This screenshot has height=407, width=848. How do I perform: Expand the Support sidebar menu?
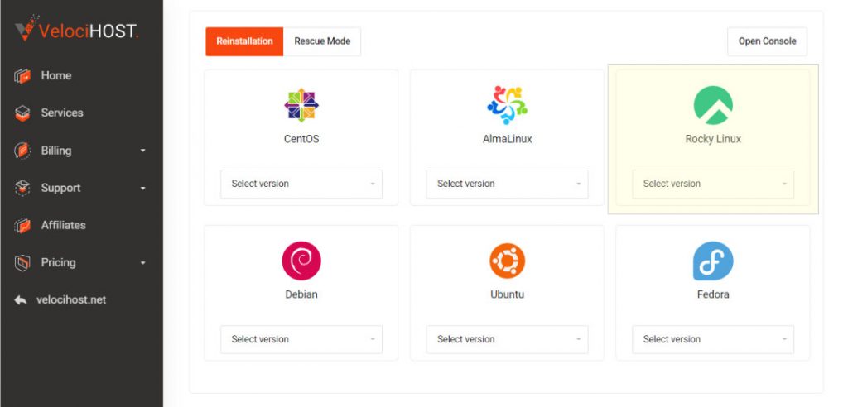tap(81, 188)
